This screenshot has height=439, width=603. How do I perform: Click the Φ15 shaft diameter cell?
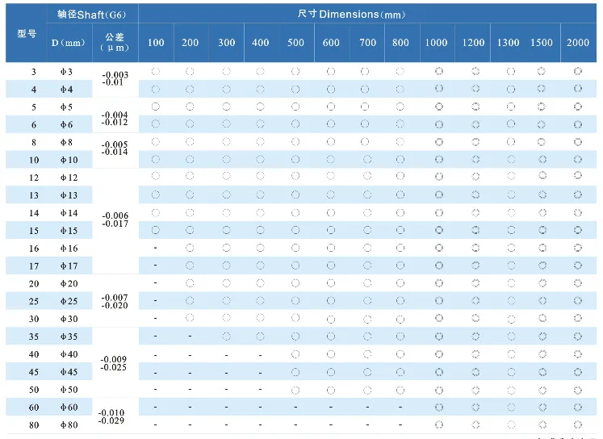(69, 231)
